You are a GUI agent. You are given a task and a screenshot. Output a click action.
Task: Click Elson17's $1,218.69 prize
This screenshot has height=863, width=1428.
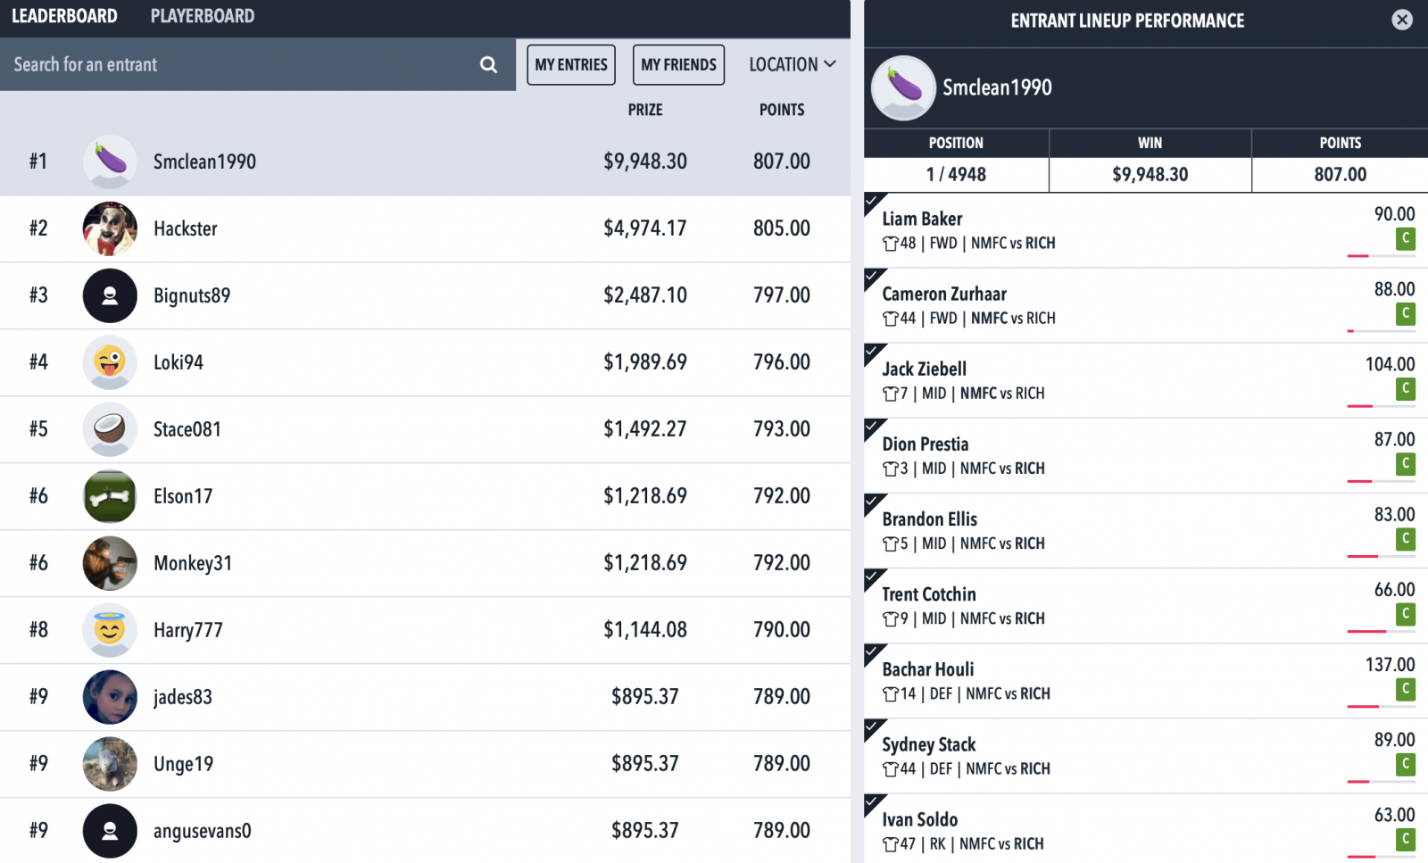click(x=645, y=496)
